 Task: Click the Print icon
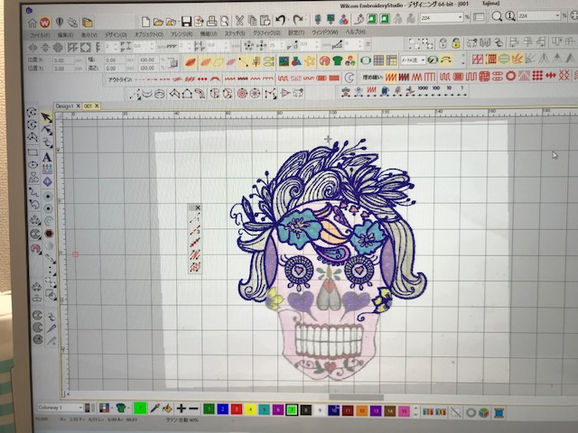click(211, 21)
